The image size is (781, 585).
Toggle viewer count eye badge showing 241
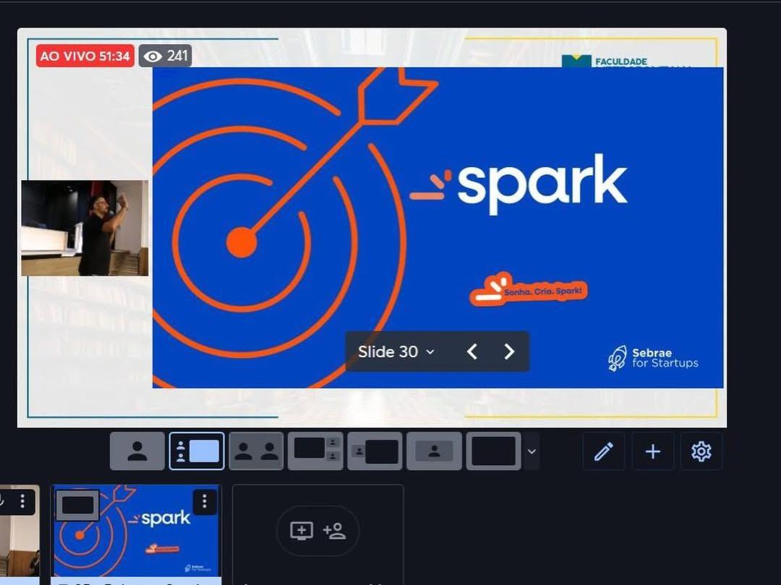165,56
